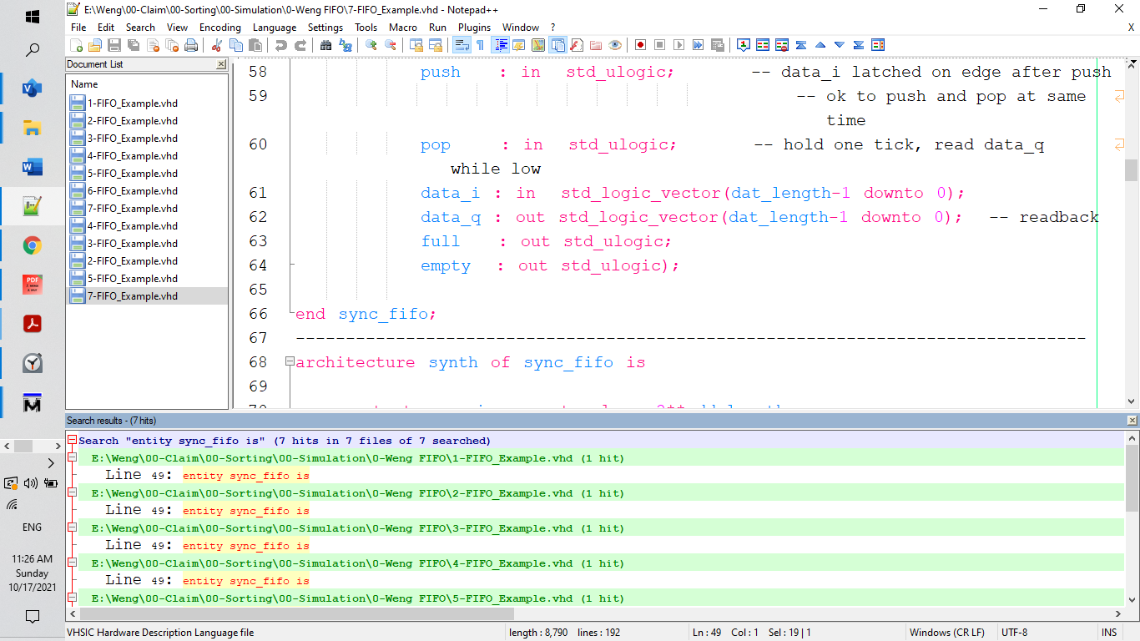
Task: Open the encoding menu from the UTF-8 status field
Action: pos(1047,633)
